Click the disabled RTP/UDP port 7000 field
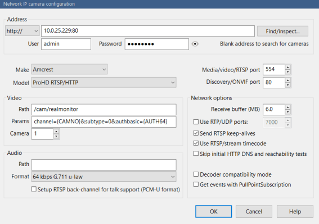The image size is (319, 224). (274, 122)
